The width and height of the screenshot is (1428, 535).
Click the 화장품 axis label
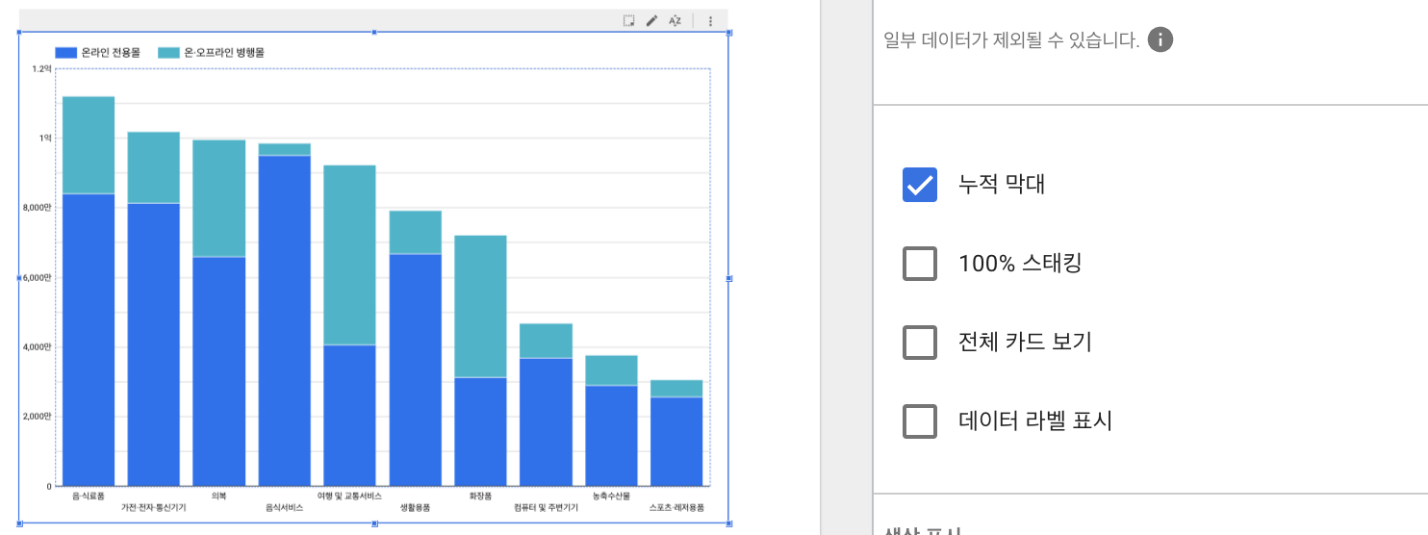(480, 497)
